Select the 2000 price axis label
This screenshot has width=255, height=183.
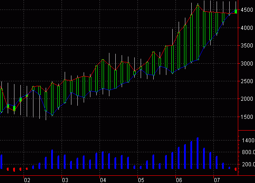247,99
